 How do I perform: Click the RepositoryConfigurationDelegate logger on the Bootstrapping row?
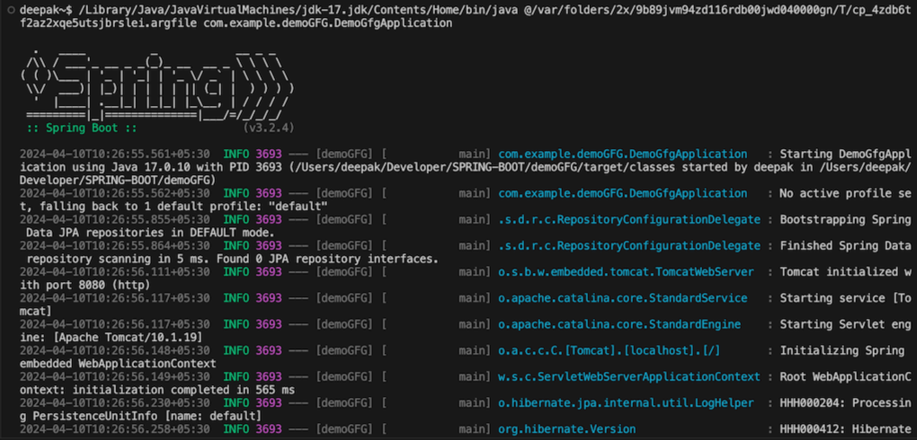point(629,220)
